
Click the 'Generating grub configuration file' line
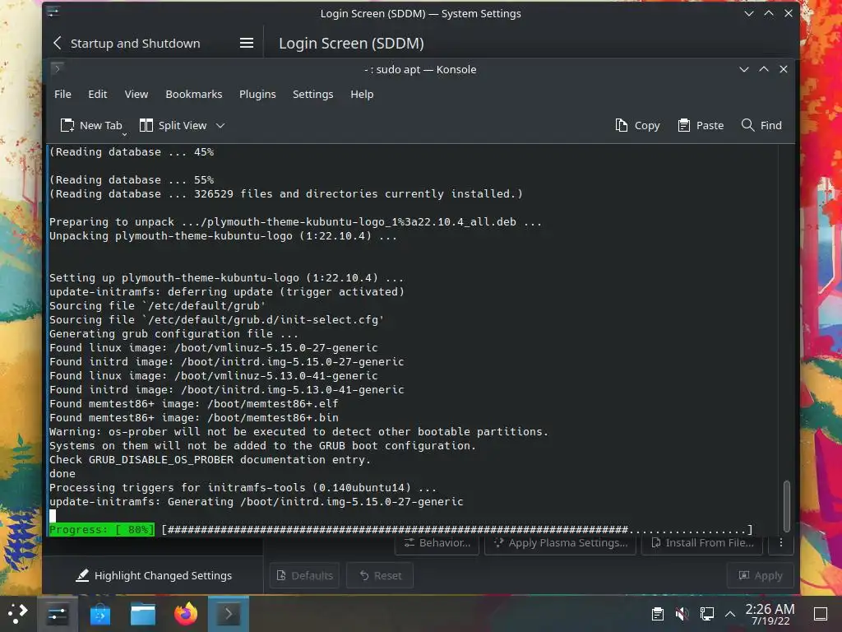click(173, 334)
